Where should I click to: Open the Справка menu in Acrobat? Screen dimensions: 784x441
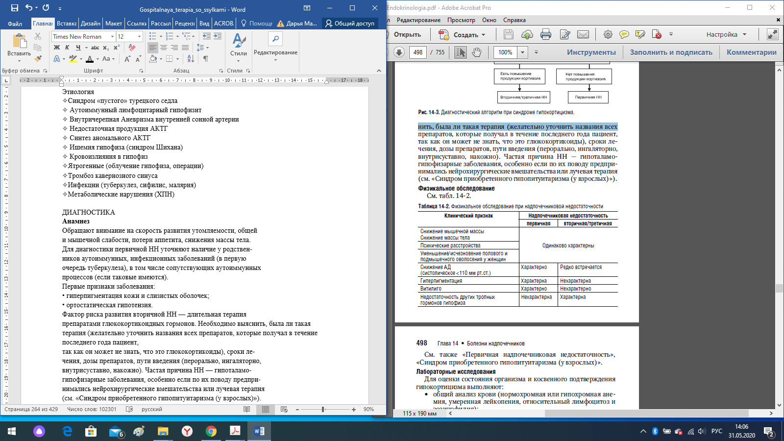pos(514,20)
